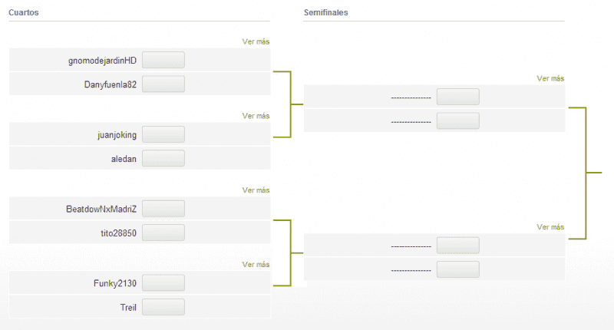Viewport: 614px width, 330px height.
Task: Open 'Ver más' above juanjoking match
Action: [x=256, y=116]
